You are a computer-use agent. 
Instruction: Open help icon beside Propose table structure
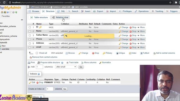[x=62, y=63]
